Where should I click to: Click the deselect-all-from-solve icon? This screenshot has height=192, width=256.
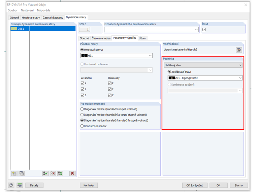pos(53,173)
